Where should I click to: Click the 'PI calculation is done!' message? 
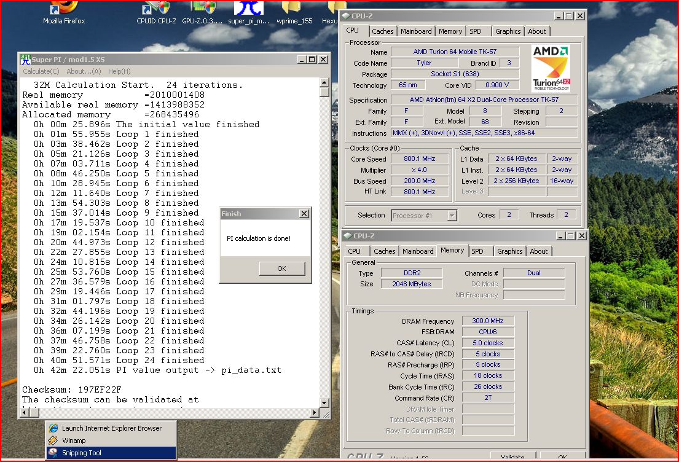click(x=259, y=238)
